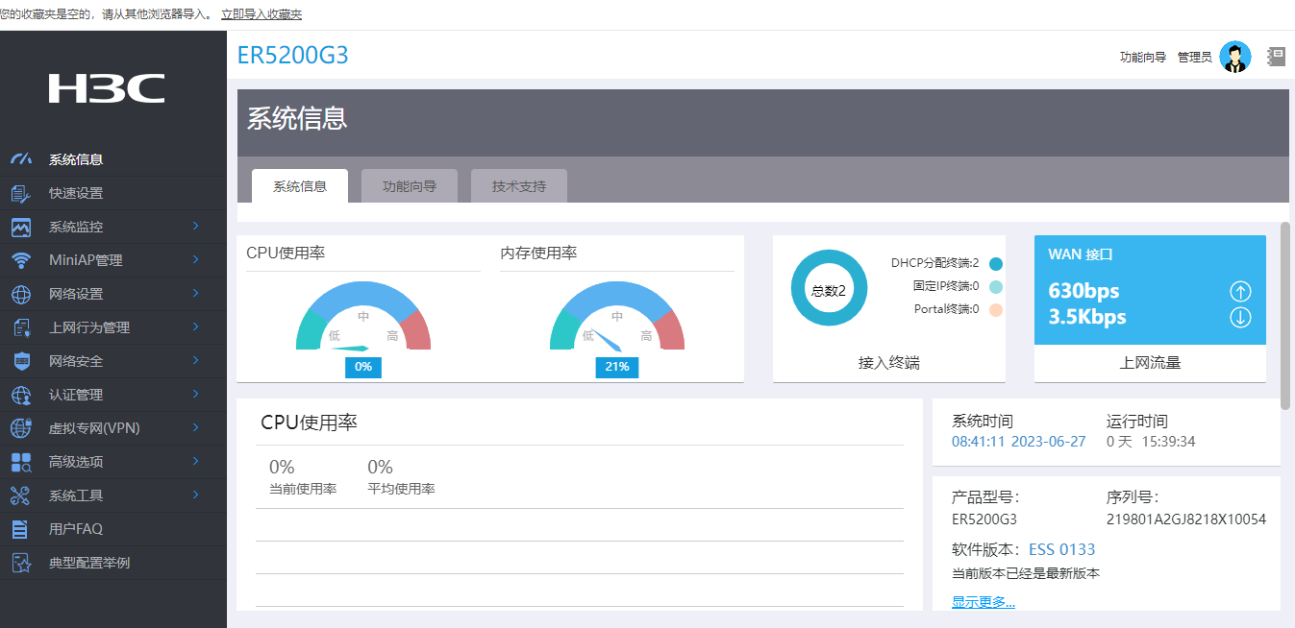
Task: Click the notebook icon beside the avatar
Action: (1276, 57)
